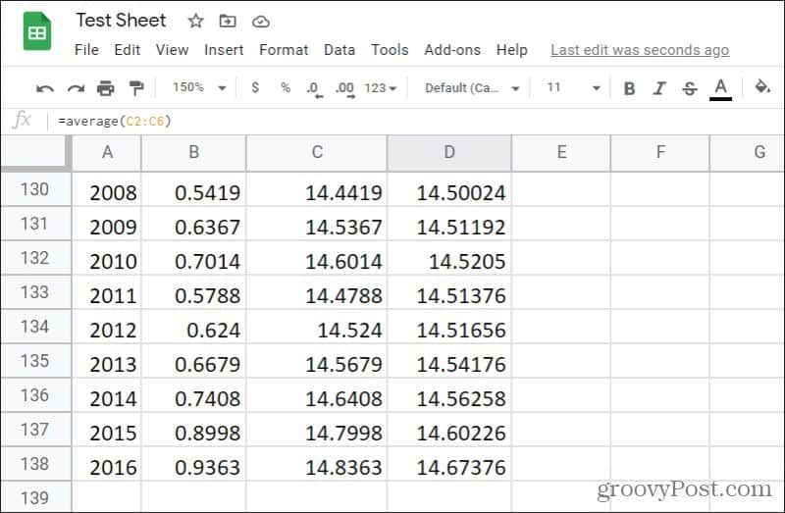
Task: Select cell with value 14.5367
Action: pyautogui.click(x=317, y=225)
